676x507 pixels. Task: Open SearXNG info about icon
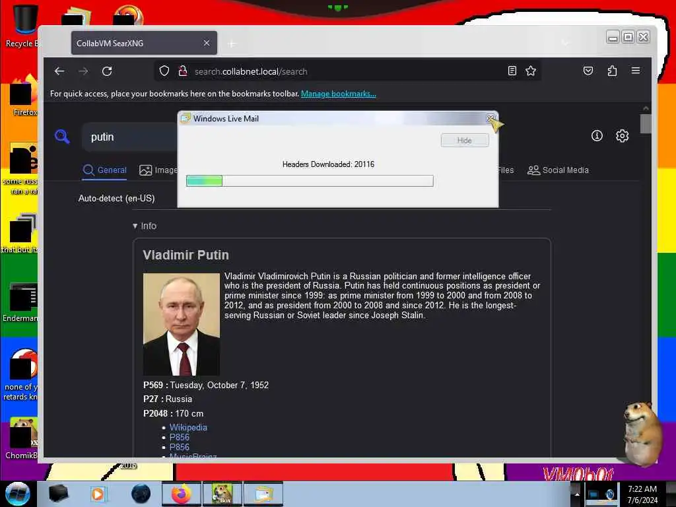[597, 136]
